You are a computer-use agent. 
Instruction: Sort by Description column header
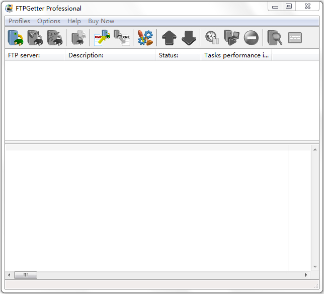click(111, 55)
